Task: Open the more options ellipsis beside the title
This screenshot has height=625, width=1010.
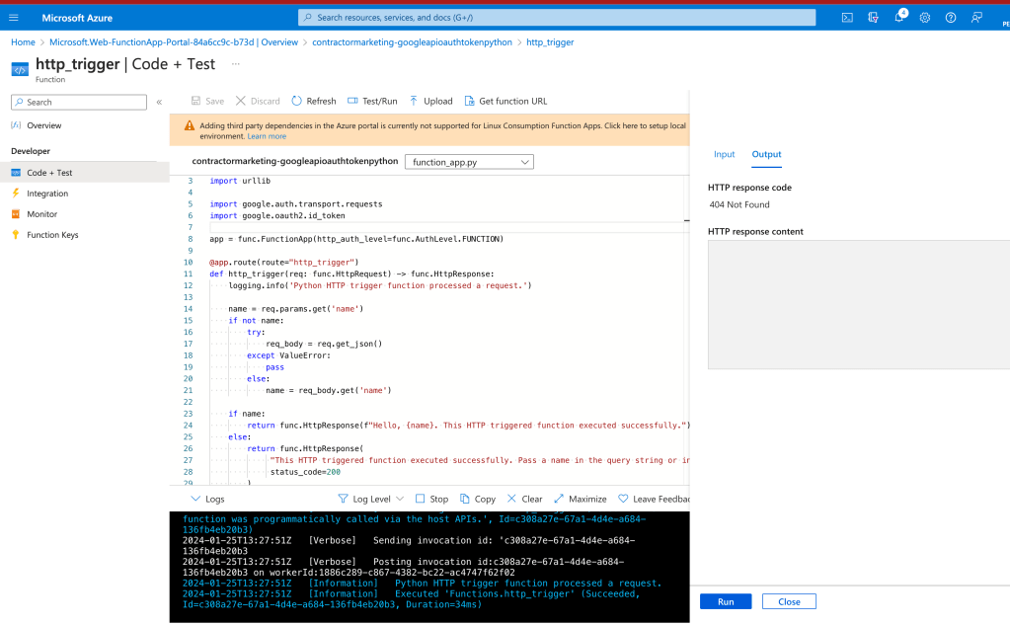Action: (x=236, y=64)
